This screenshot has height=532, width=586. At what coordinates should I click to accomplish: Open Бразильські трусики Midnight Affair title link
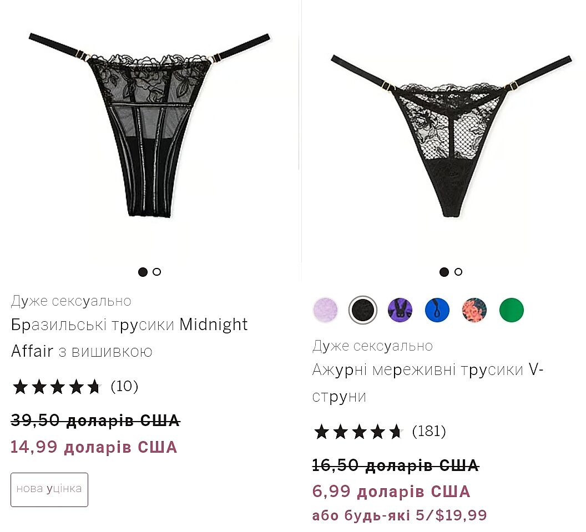[x=129, y=338]
